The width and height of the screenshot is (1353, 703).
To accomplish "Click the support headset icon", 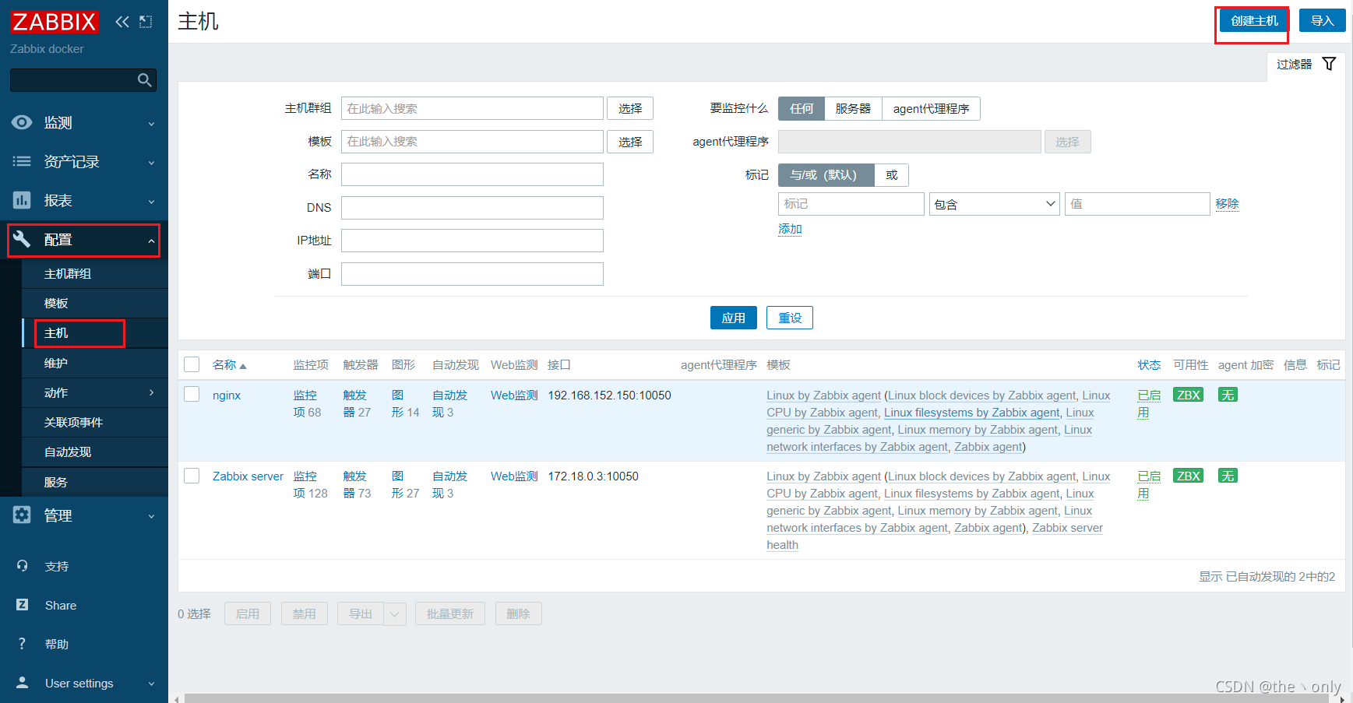I will click(22, 566).
